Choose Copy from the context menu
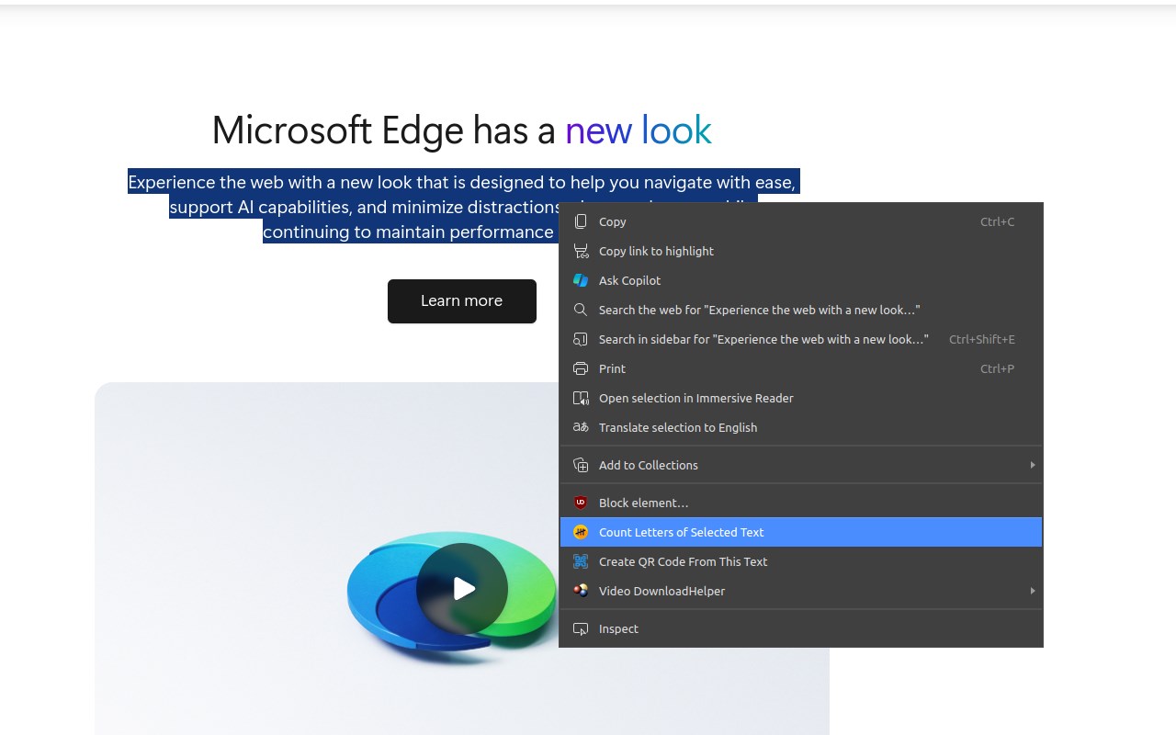This screenshot has height=735, width=1176. click(x=801, y=221)
